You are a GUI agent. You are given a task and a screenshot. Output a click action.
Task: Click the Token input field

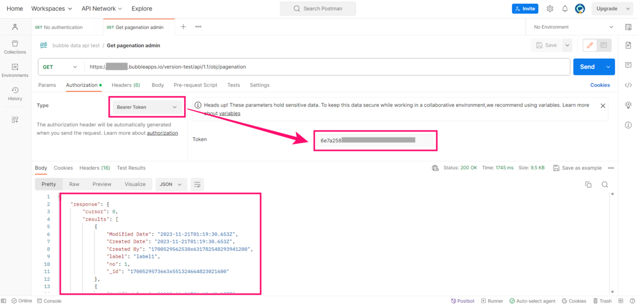375,141
